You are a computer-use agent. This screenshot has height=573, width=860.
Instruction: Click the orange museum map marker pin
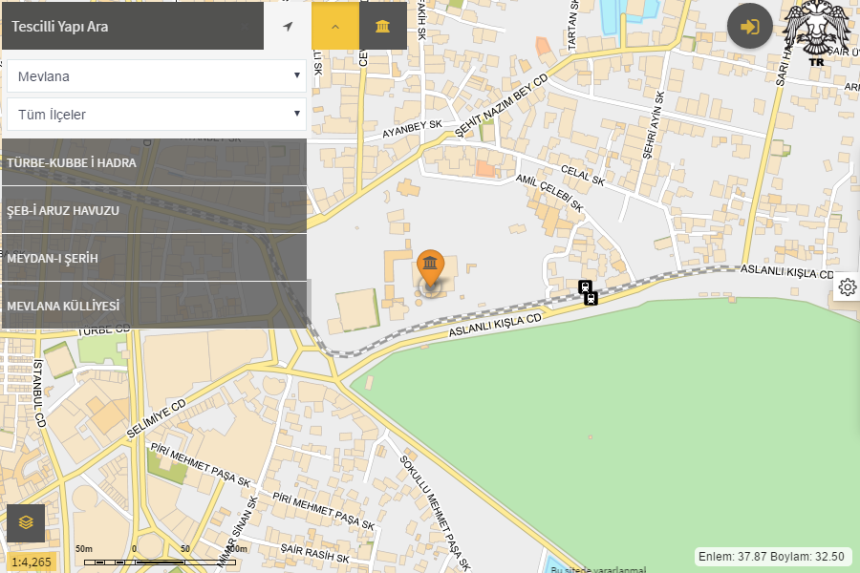(x=431, y=265)
